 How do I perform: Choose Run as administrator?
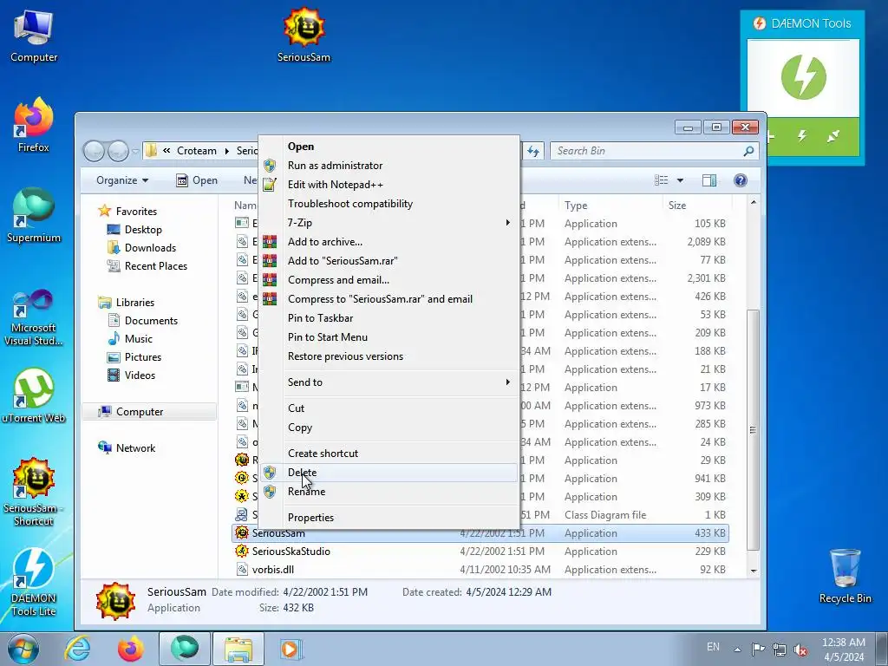[391, 166]
